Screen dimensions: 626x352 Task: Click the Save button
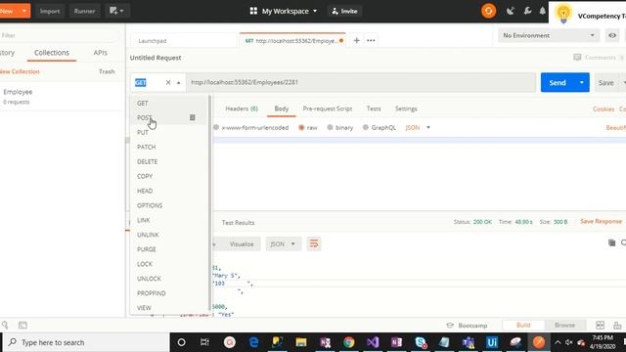coord(606,82)
